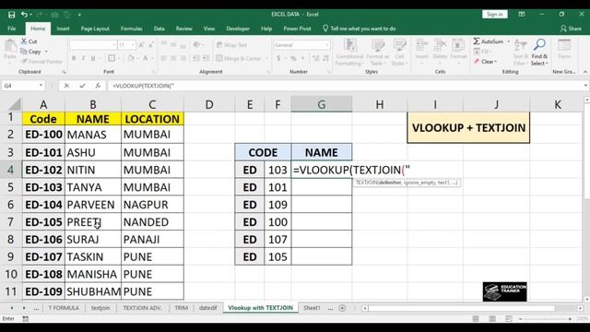Undo the last action

(24, 15)
